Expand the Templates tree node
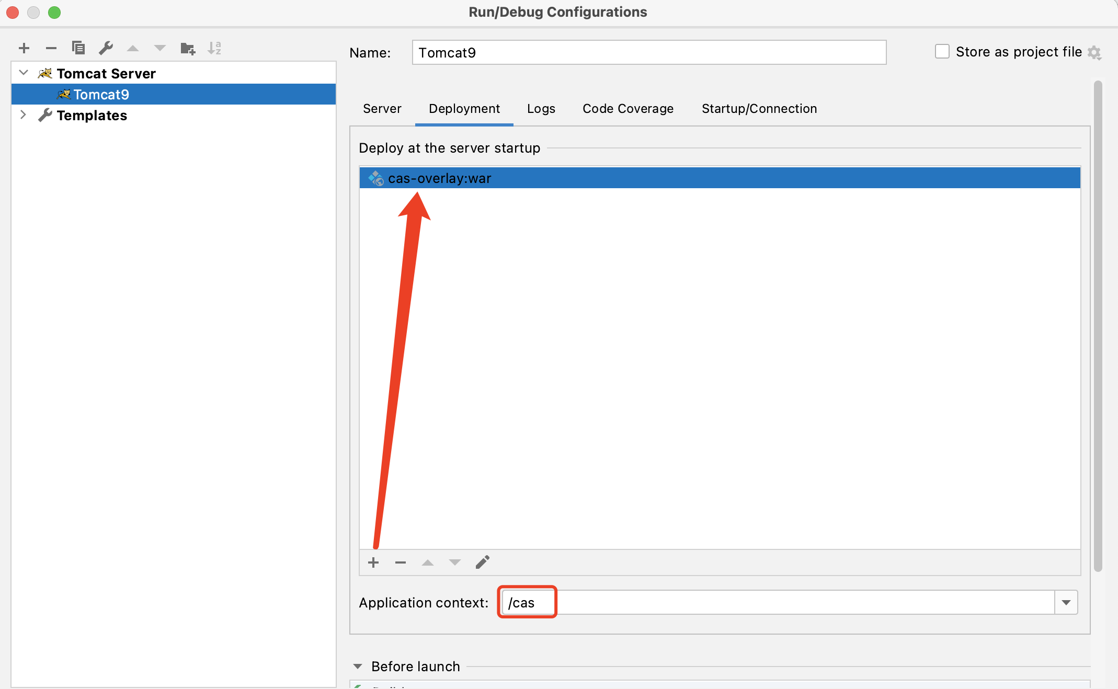The height and width of the screenshot is (689, 1118). click(x=23, y=114)
